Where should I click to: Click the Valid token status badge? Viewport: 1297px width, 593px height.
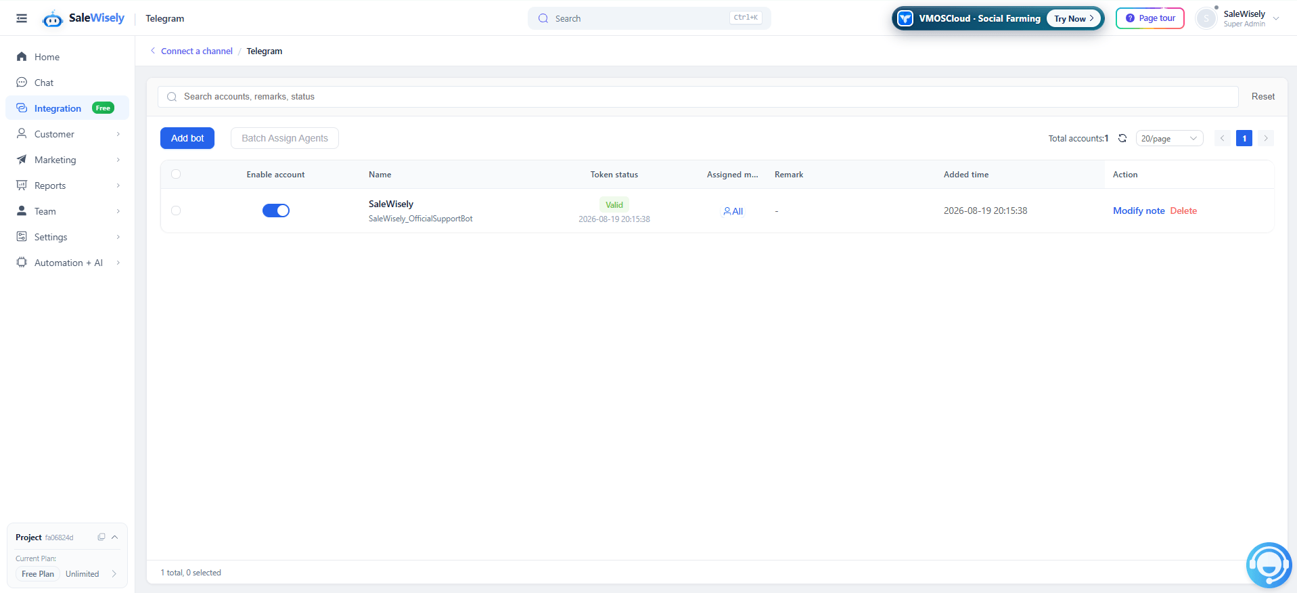click(x=614, y=204)
